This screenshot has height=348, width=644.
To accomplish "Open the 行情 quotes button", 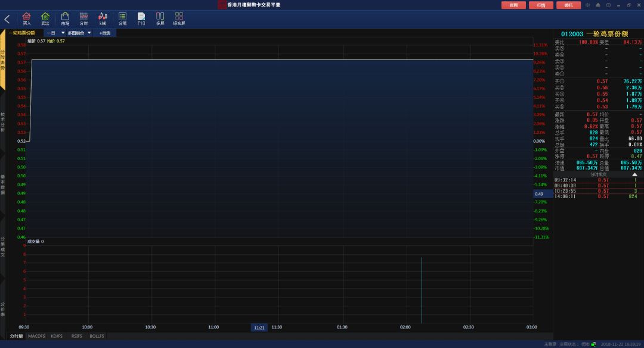I will pyautogui.click(x=541, y=5).
